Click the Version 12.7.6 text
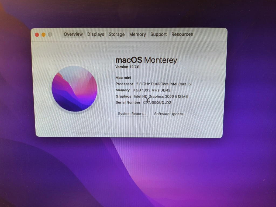276x207 pixels. [x=127, y=67]
